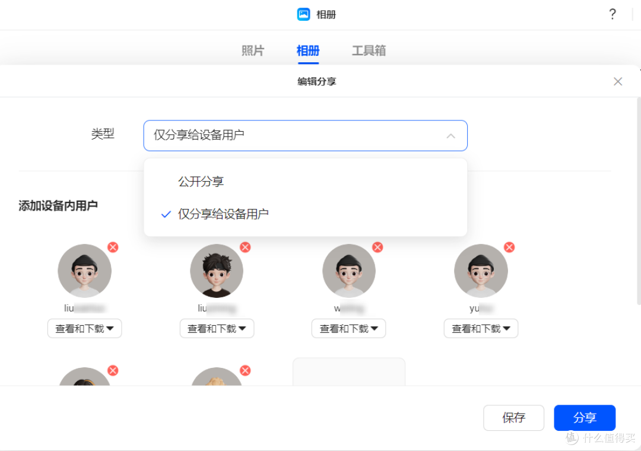The image size is (641, 451).
Task: Click the 保存 button
Action: 513,418
